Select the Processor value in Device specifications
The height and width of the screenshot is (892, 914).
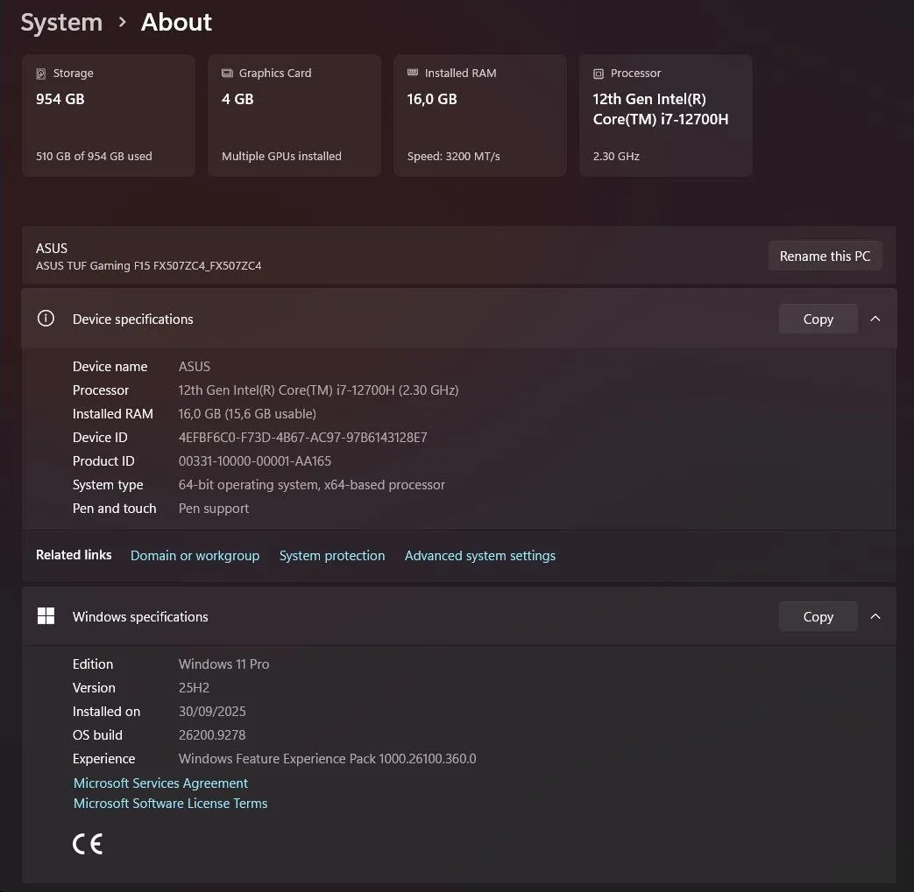pos(318,390)
